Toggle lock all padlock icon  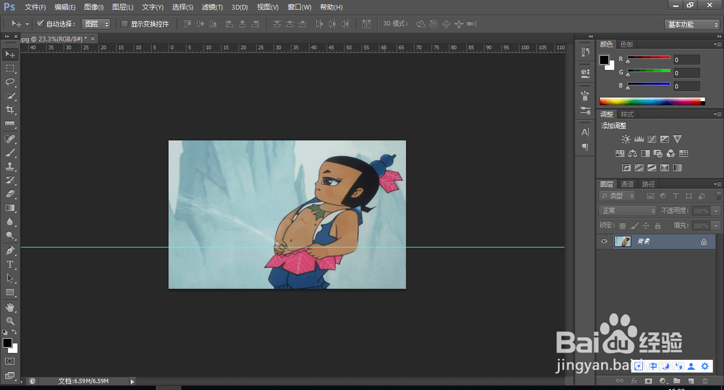(657, 226)
